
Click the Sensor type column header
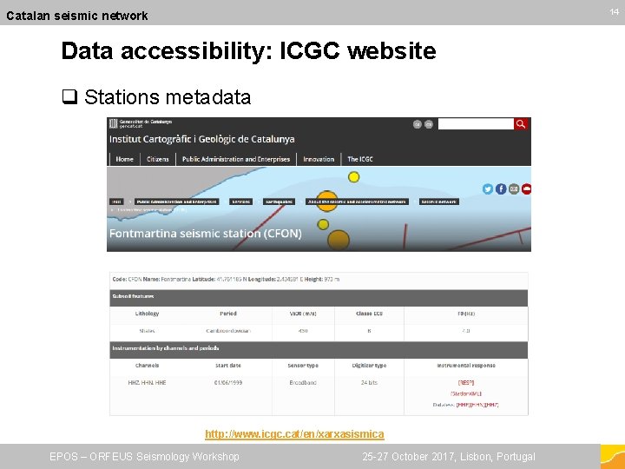pos(303,366)
